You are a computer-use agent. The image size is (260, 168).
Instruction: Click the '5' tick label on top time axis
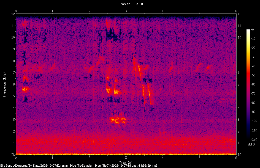[199, 11]
